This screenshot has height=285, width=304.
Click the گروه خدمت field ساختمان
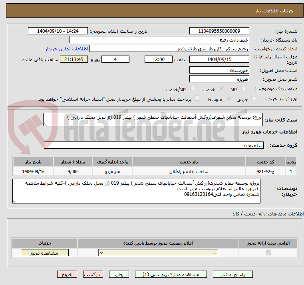[154, 145]
